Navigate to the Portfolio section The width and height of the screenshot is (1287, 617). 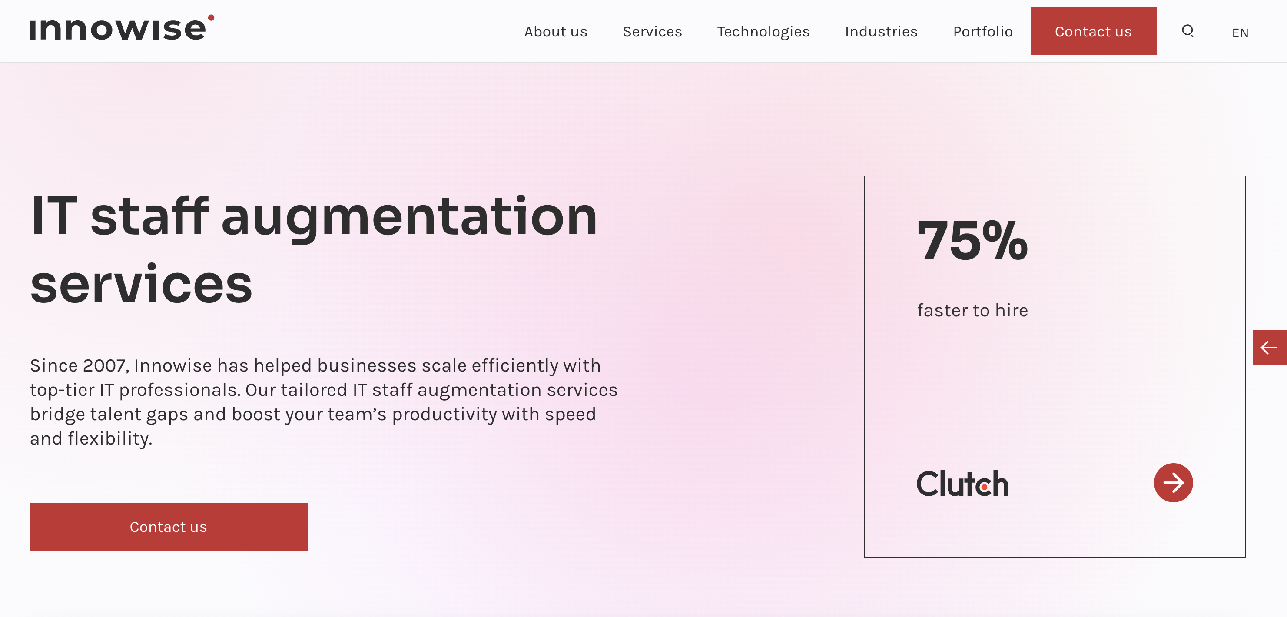click(982, 31)
